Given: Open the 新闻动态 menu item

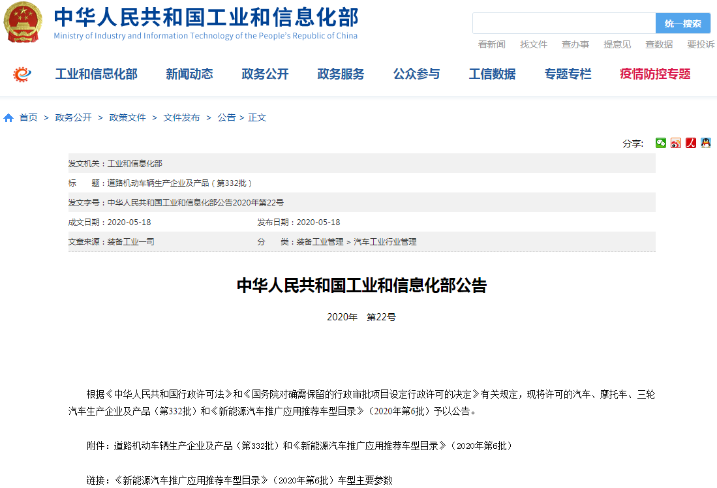Looking at the screenshot, I should click(189, 74).
